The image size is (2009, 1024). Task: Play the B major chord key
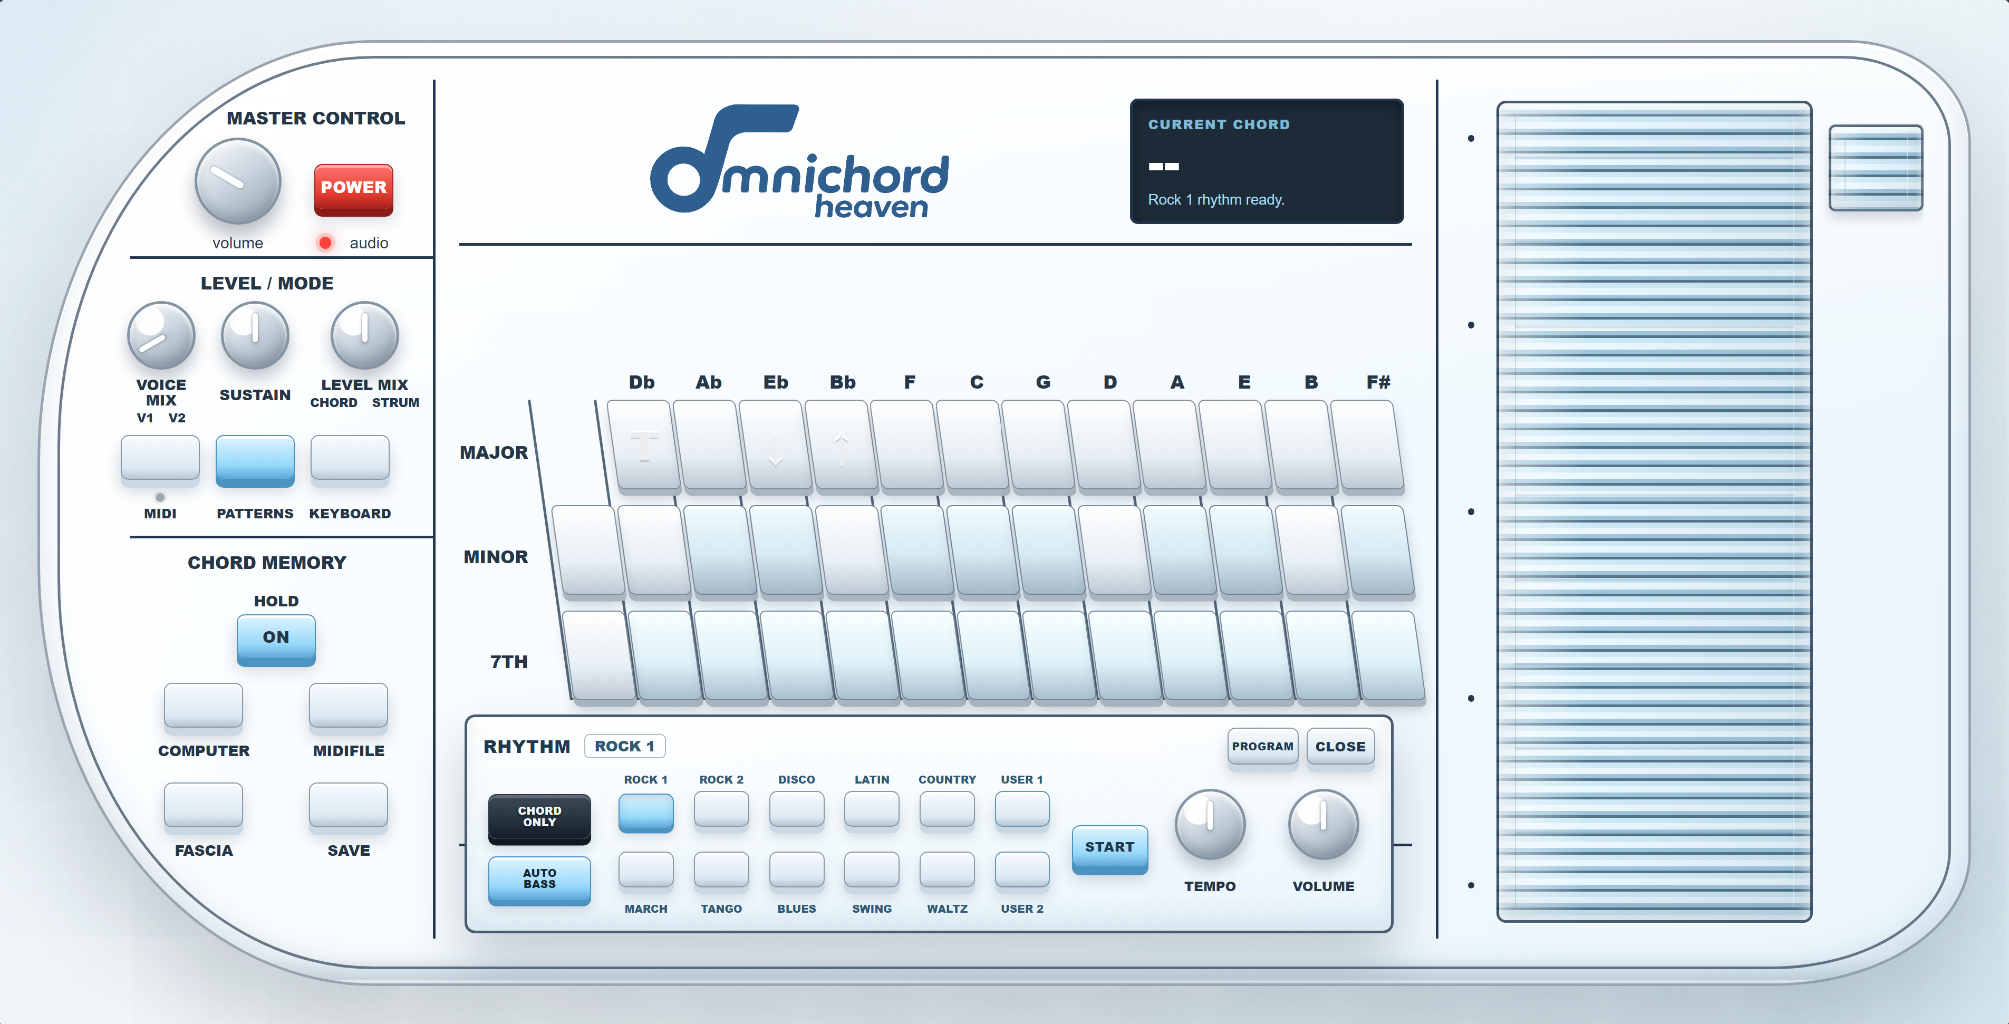(1302, 446)
